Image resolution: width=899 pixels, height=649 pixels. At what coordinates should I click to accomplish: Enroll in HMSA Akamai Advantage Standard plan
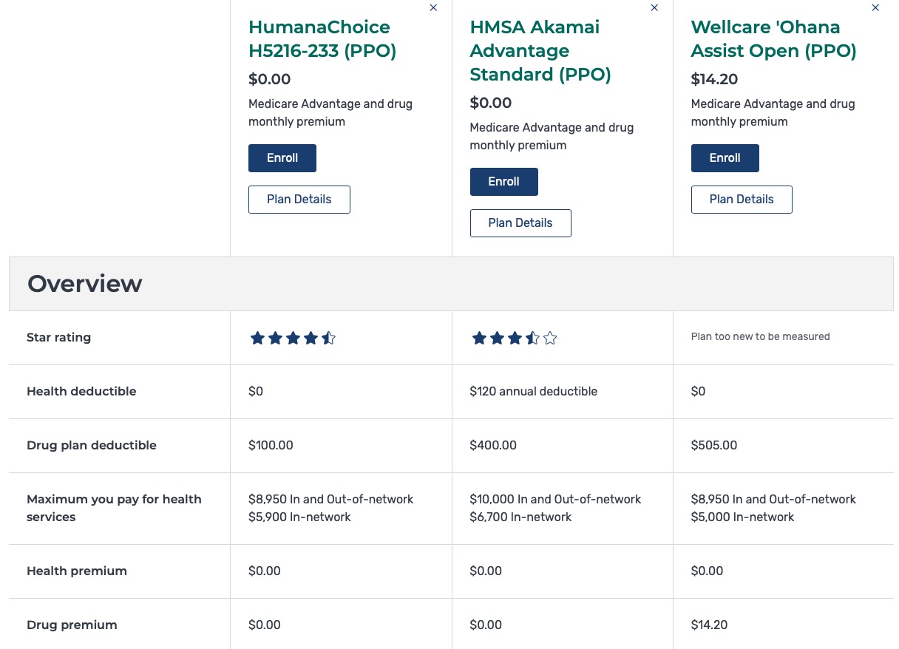[504, 182]
